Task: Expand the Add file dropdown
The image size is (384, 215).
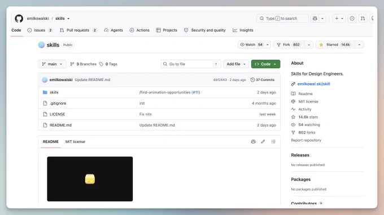Action: tap(236, 64)
